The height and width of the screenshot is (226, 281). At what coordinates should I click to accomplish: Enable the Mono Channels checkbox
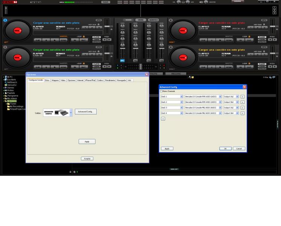tap(161, 91)
